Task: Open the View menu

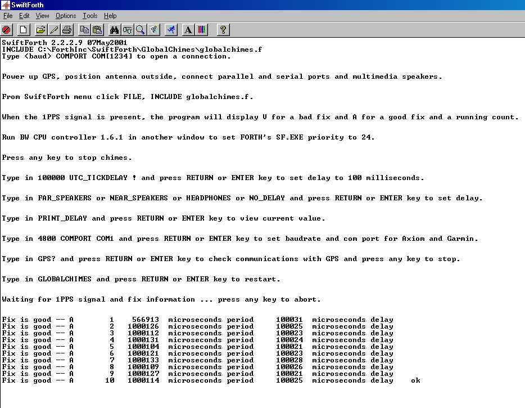Action: (43, 16)
